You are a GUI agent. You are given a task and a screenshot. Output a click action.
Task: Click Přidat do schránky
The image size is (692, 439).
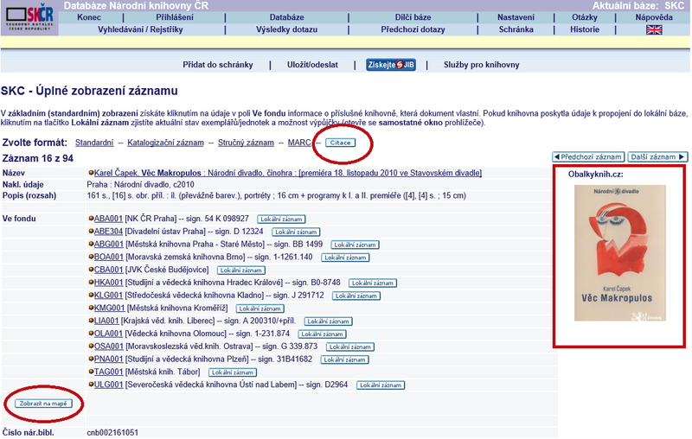tap(218, 65)
